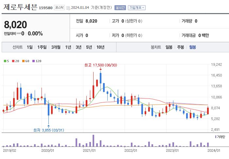229x159 pixels.
Task: Click the orange 60 moving average legend
Action: pyautogui.click(x=26, y=61)
